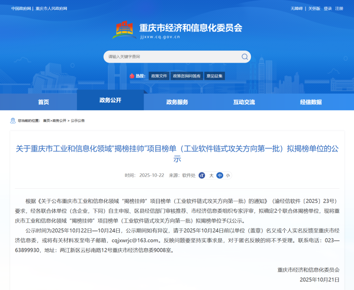
Task: Click the 政策咨询问答库 hot search tag
Action: click(187, 76)
